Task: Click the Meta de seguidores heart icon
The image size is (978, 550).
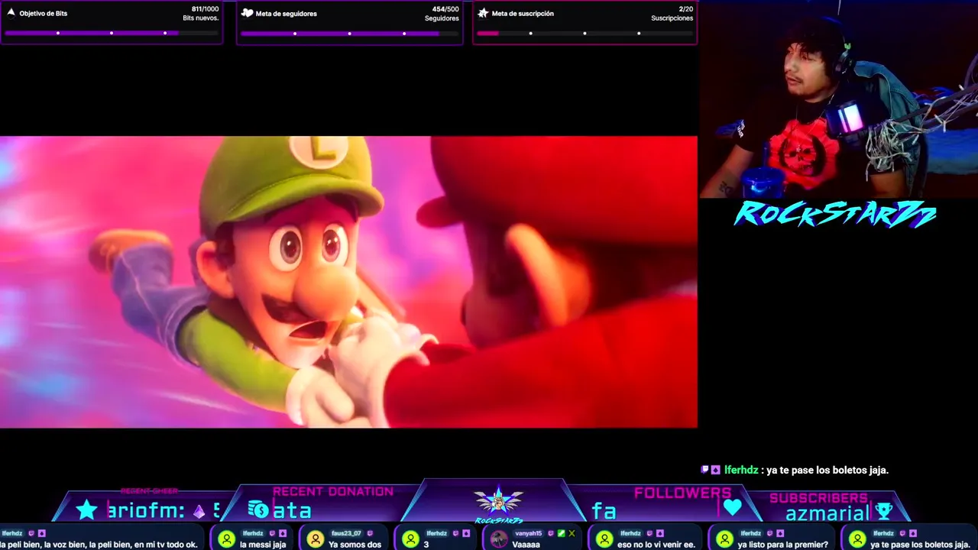Action: [x=247, y=13]
